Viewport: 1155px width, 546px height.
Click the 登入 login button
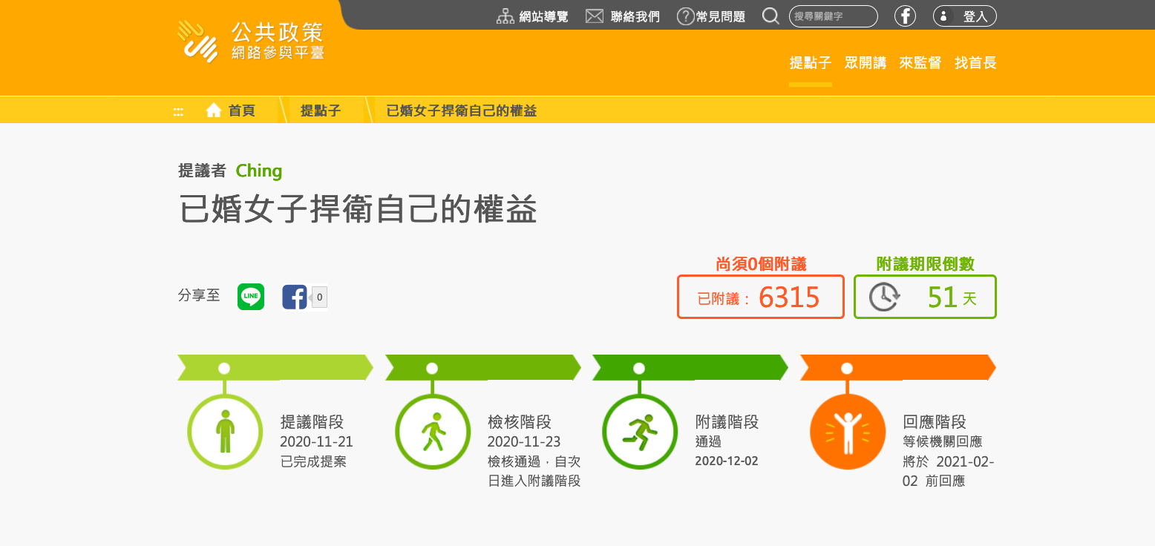coord(965,16)
